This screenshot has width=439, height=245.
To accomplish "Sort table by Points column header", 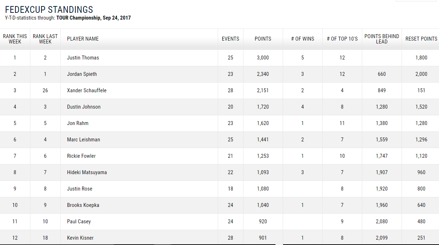I will (263, 39).
